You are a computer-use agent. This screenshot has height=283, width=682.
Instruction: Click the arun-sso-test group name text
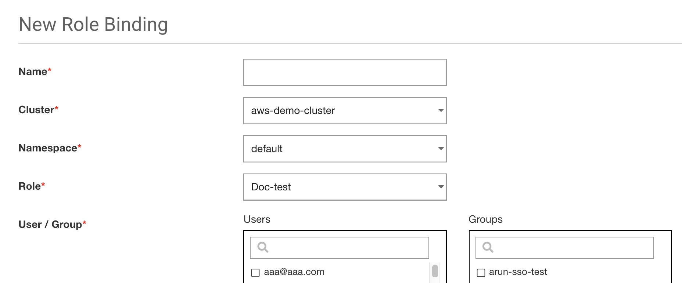(x=518, y=272)
